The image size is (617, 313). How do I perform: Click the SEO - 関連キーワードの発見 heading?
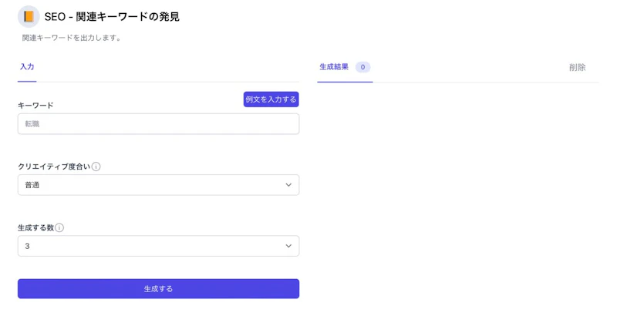(x=112, y=16)
